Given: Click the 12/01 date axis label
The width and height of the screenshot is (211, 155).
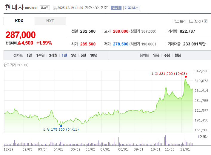Looking at the screenshot, I should [185, 149].
